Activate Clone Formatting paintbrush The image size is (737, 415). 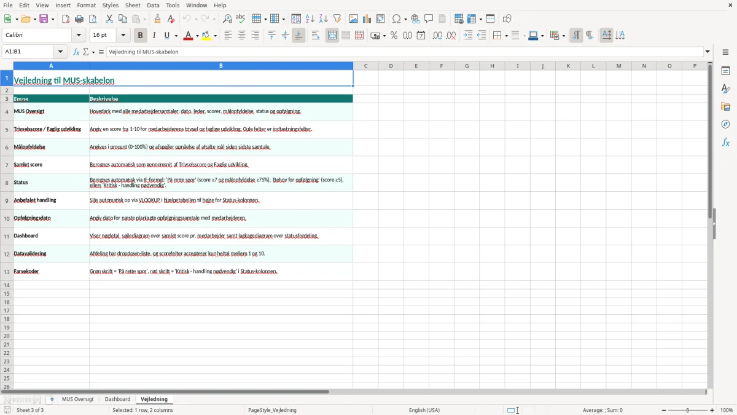(x=158, y=19)
